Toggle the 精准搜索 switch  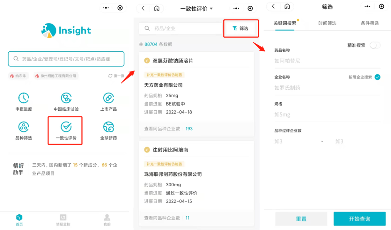click(375, 45)
